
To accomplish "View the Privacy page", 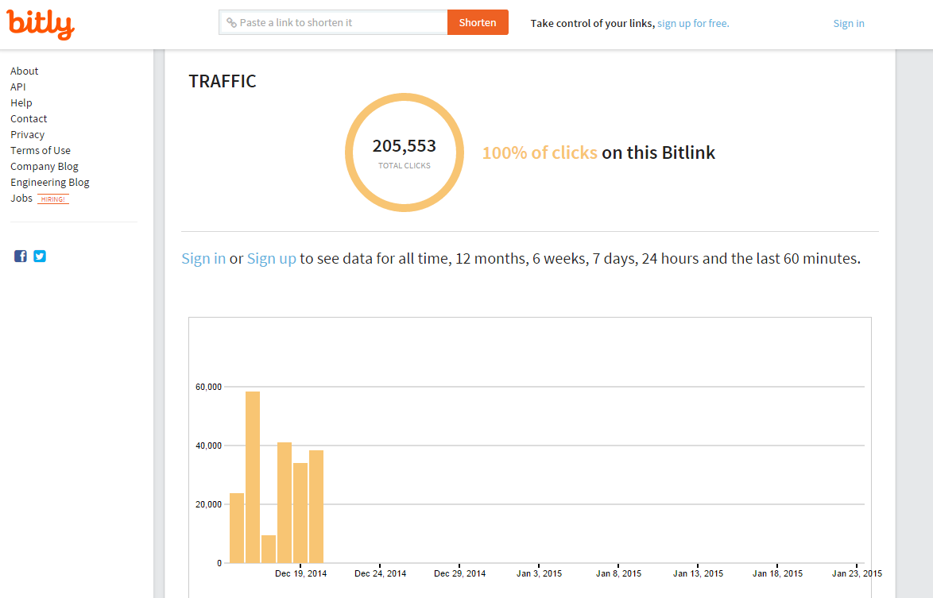I will [x=28, y=134].
